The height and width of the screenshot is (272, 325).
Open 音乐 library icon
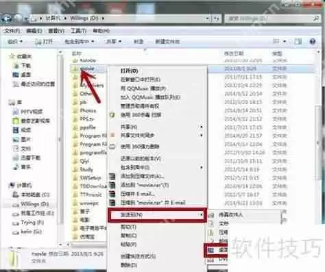[x=16, y=167]
